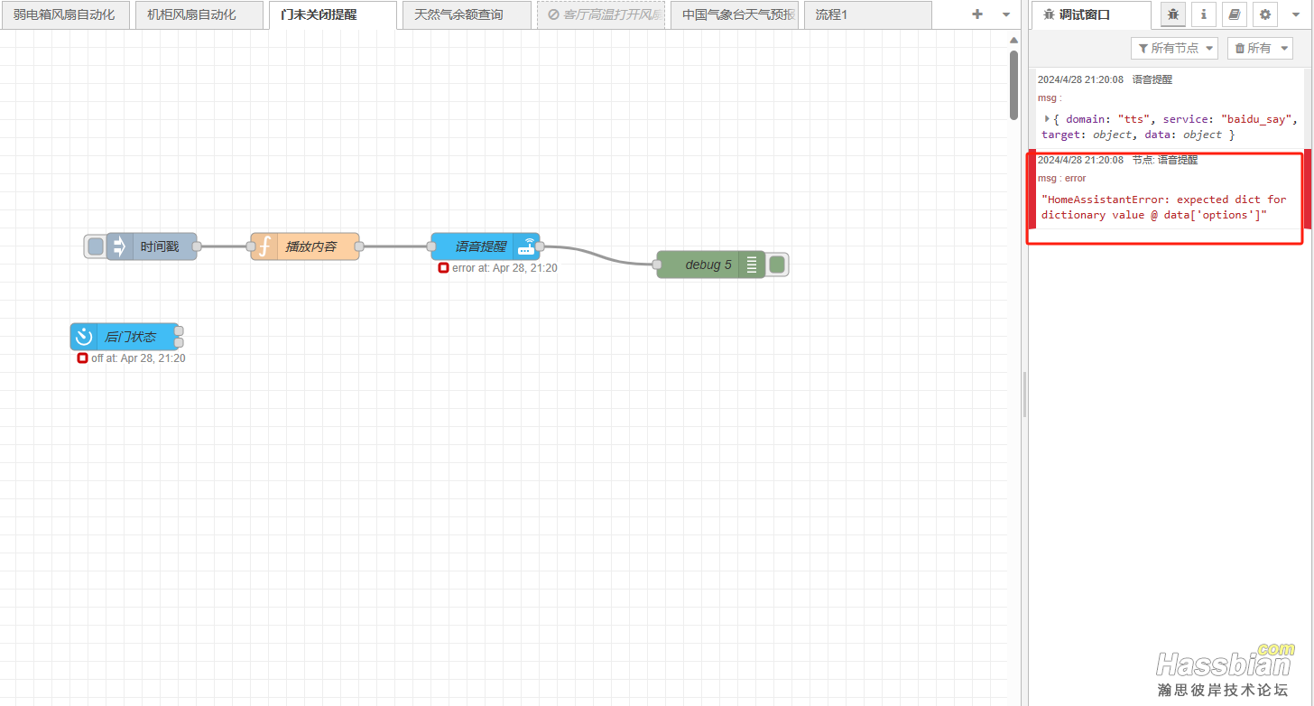The height and width of the screenshot is (706, 1314).
Task: Switch to the 机柜风扇自动化 flow tab
Action: tap(199, 14)
